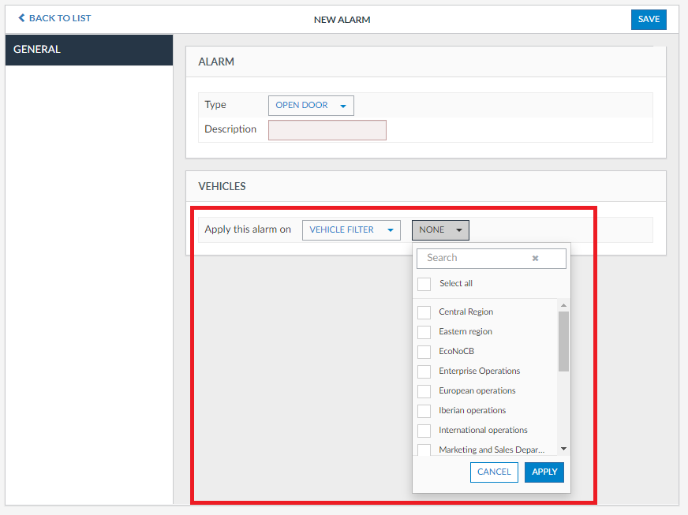Expand the Vehicle Filter dropdown

point(351,230)
